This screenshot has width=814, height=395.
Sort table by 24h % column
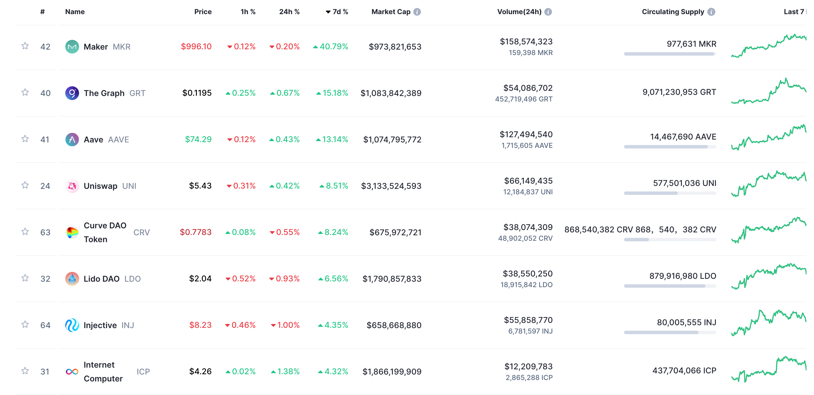point(289,12)
